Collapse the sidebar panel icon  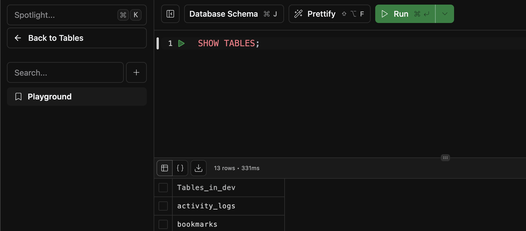170,14
